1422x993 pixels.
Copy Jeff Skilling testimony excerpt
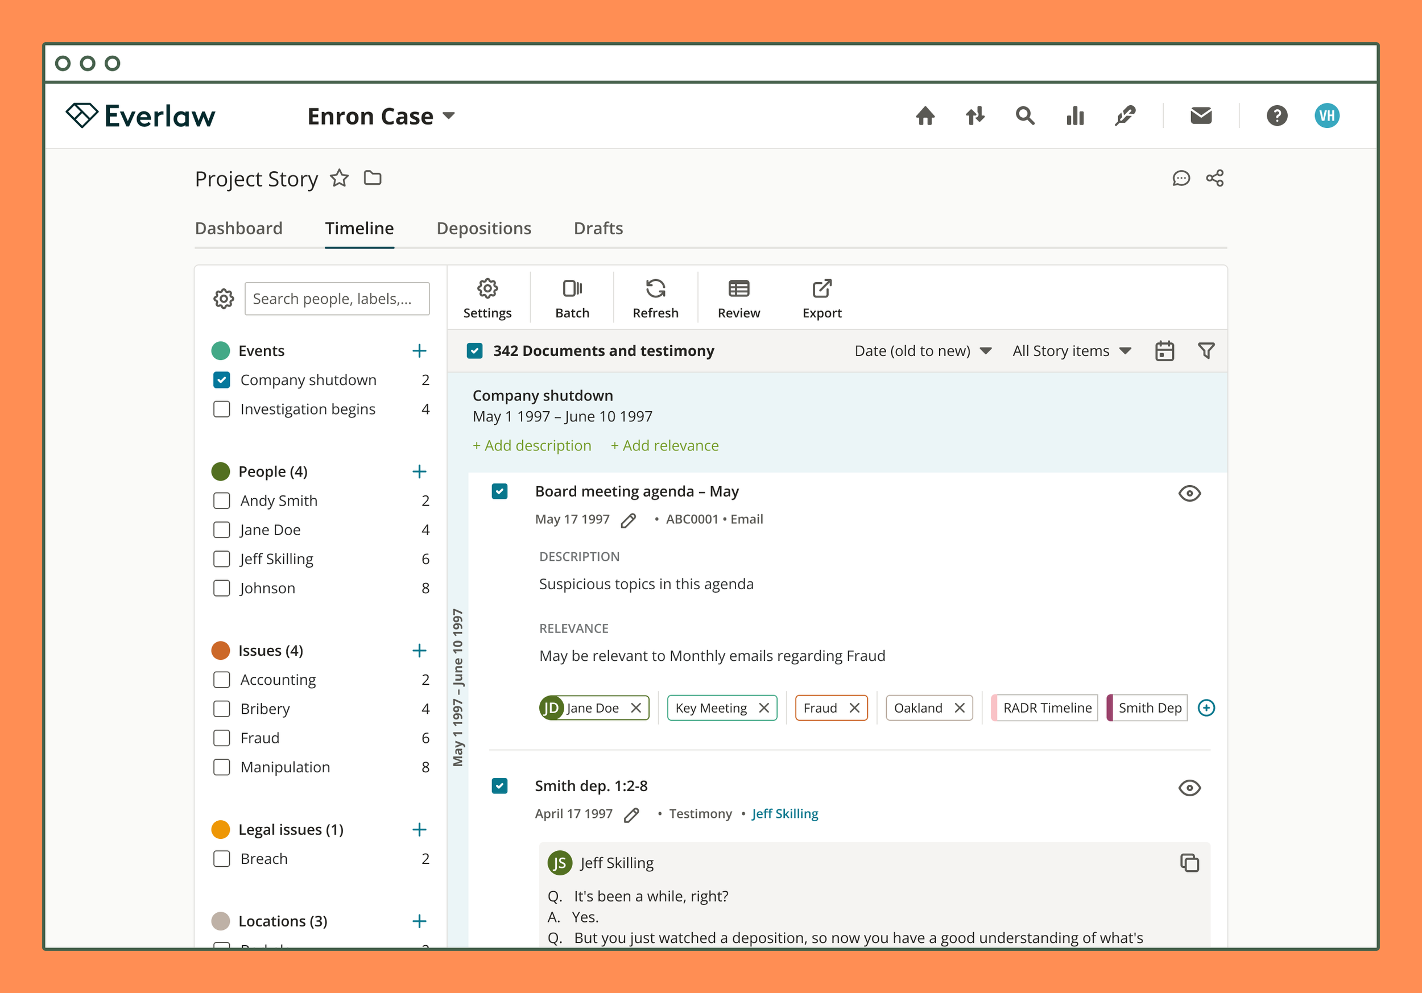click(1189, 862)
